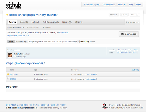Screen dimensions: 146x112
Task: Open the Training link
Action: point(36,105)
